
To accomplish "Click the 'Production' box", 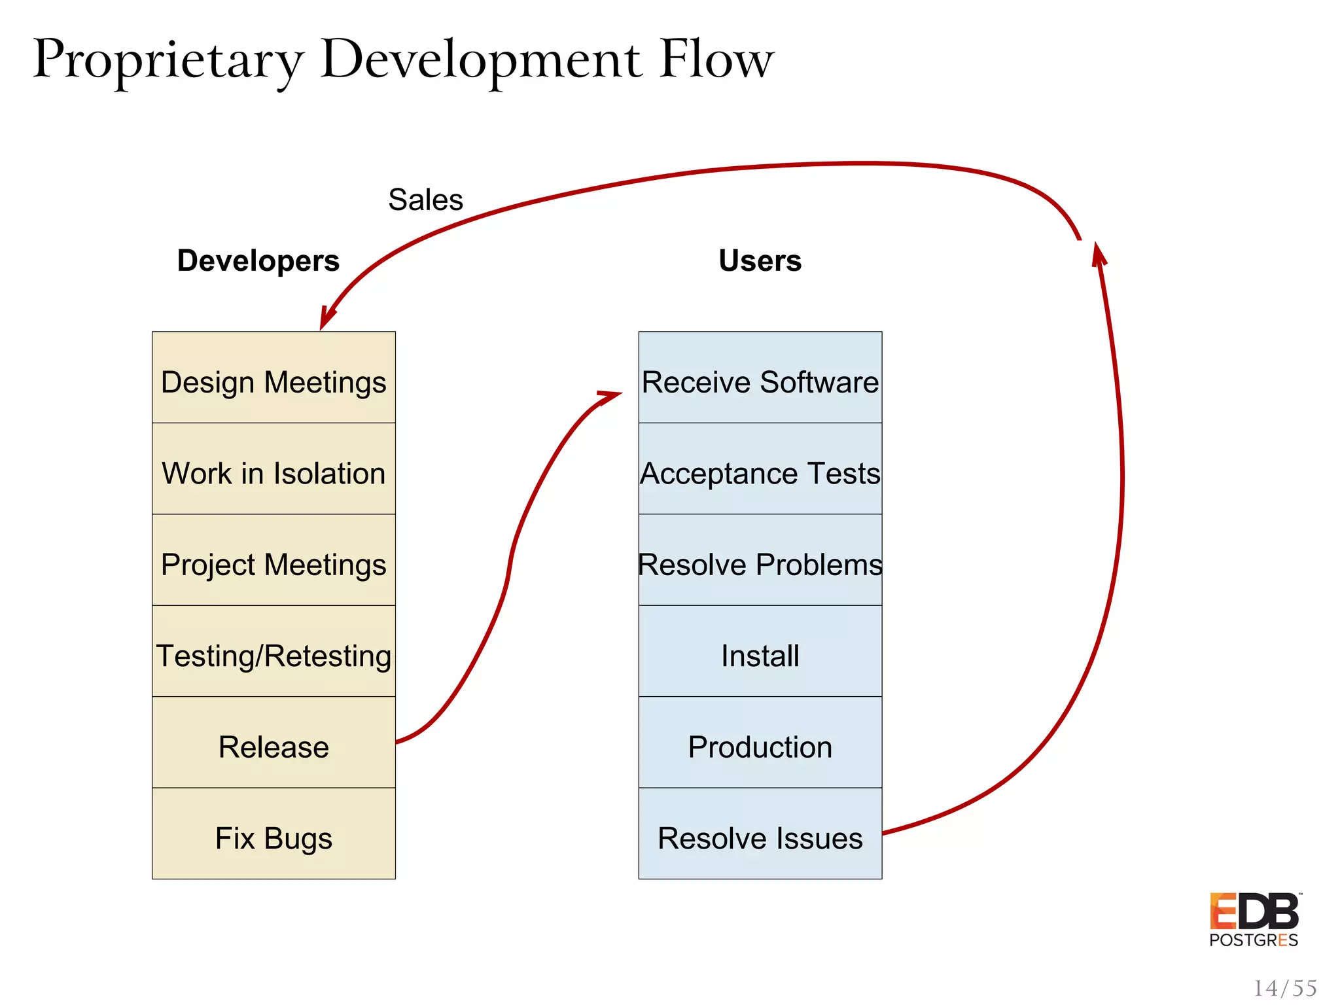I will [760, 743].
